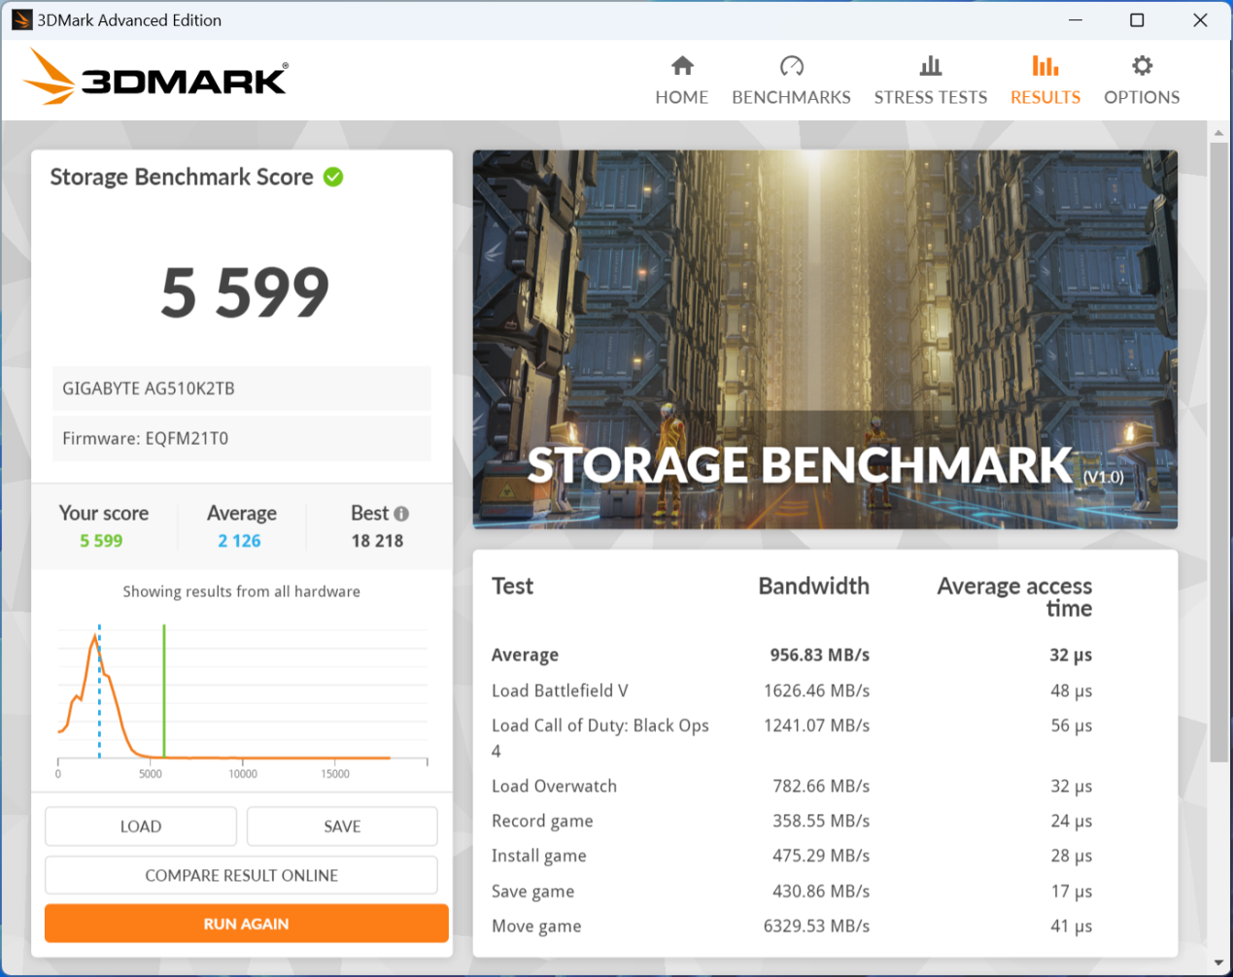Click COMPARE RESULT ONLINE button
Screen dimensions: 1233x977
241,875
